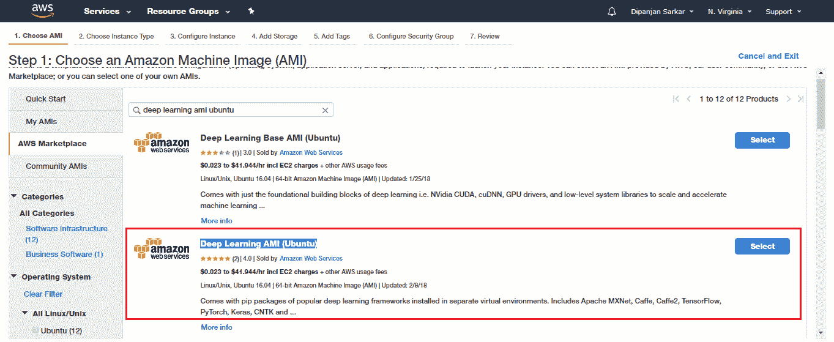The height and width of the screenshot is (342, 834).
Task: Go to 5. Add Tags step
Action: [x=332, y=36]
